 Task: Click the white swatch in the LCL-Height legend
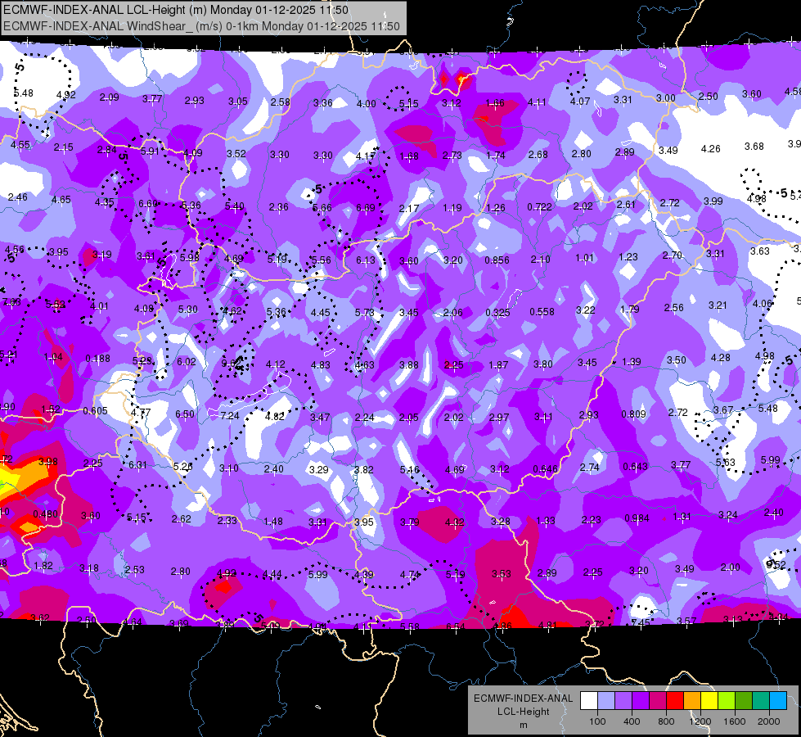click(x=589, y=701)
